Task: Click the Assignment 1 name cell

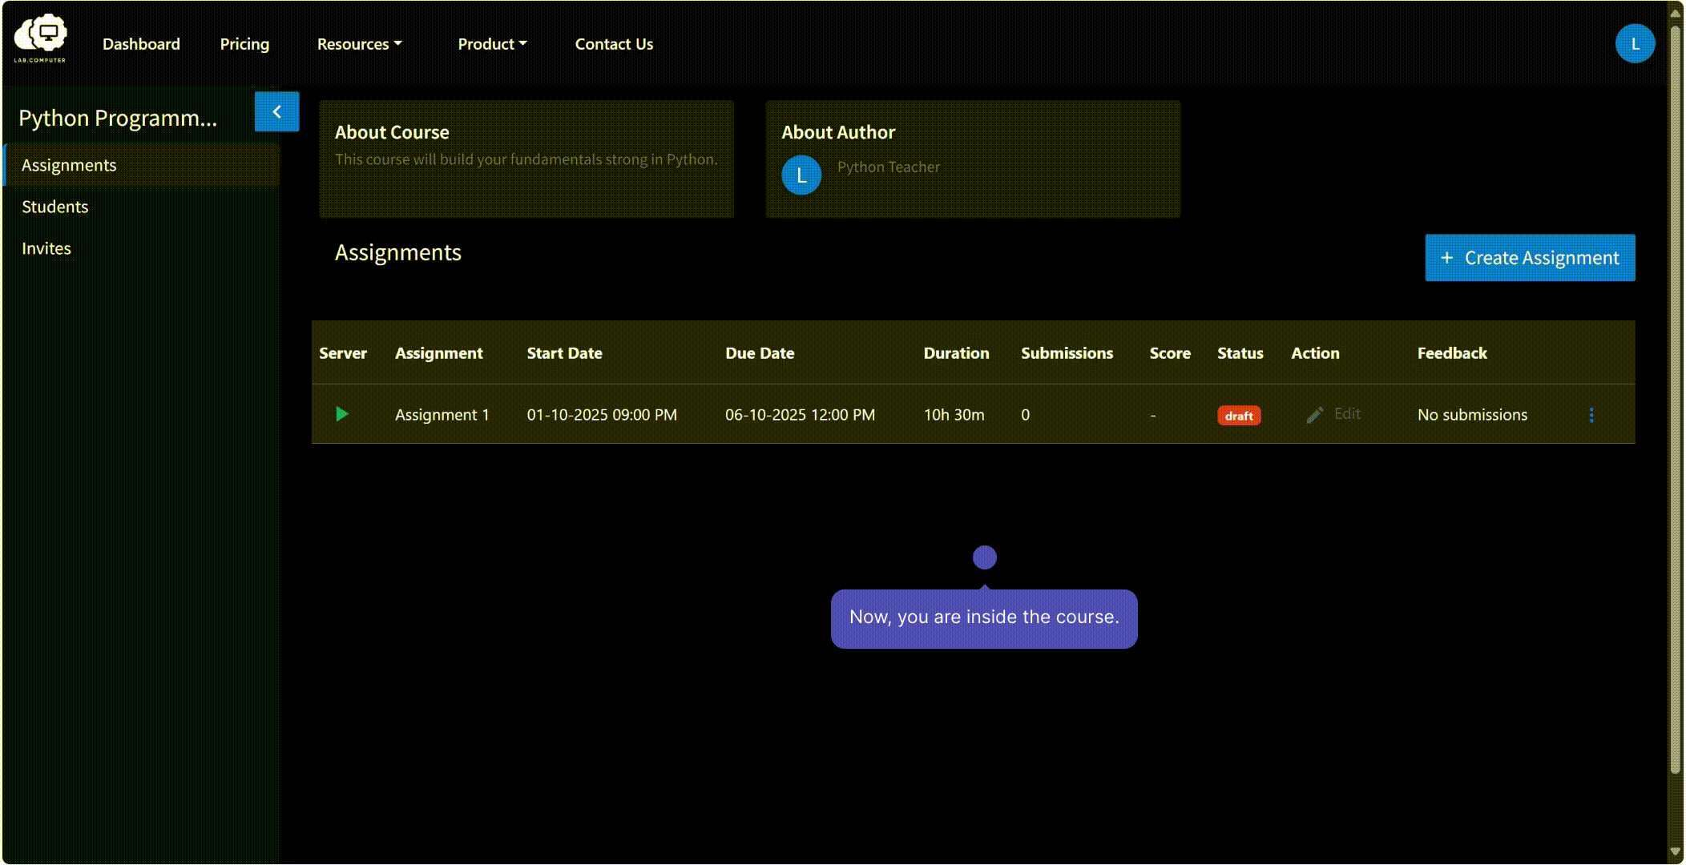Action: pos(442,415)
